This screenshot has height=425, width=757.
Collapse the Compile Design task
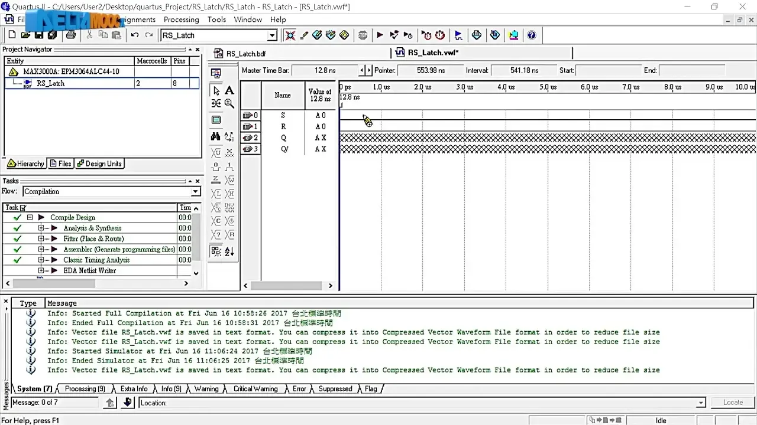(x=30, y=218)
